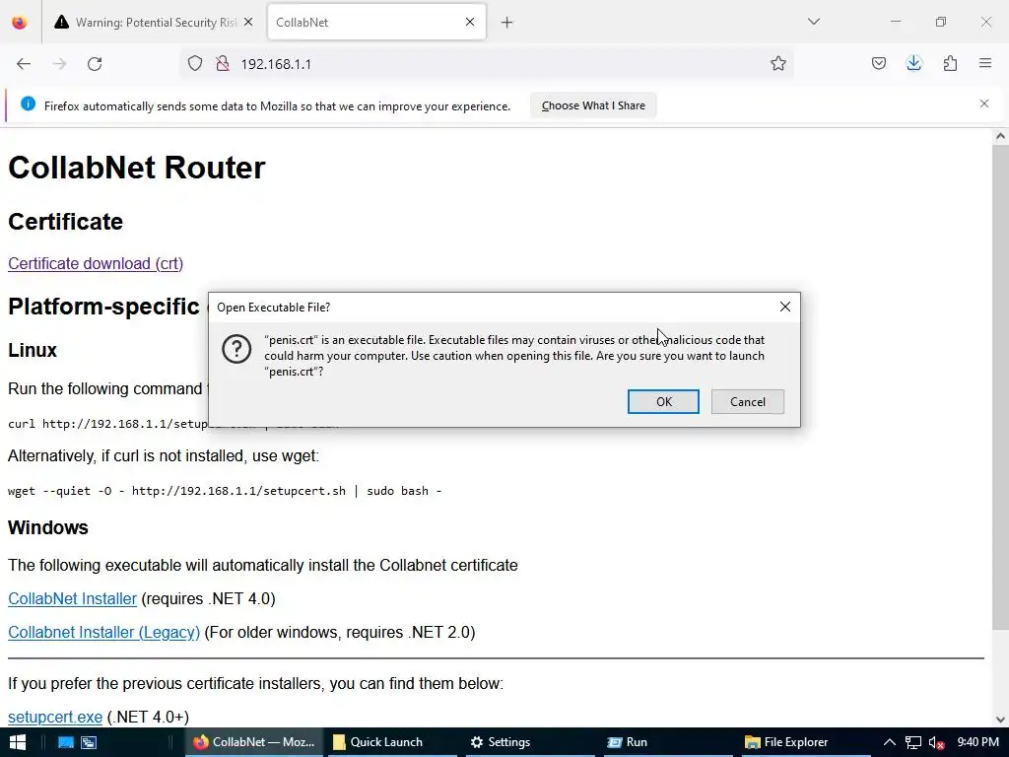
Task: Click Choose What I Share button
Action: pyautogui.click(x=592, y=105)
